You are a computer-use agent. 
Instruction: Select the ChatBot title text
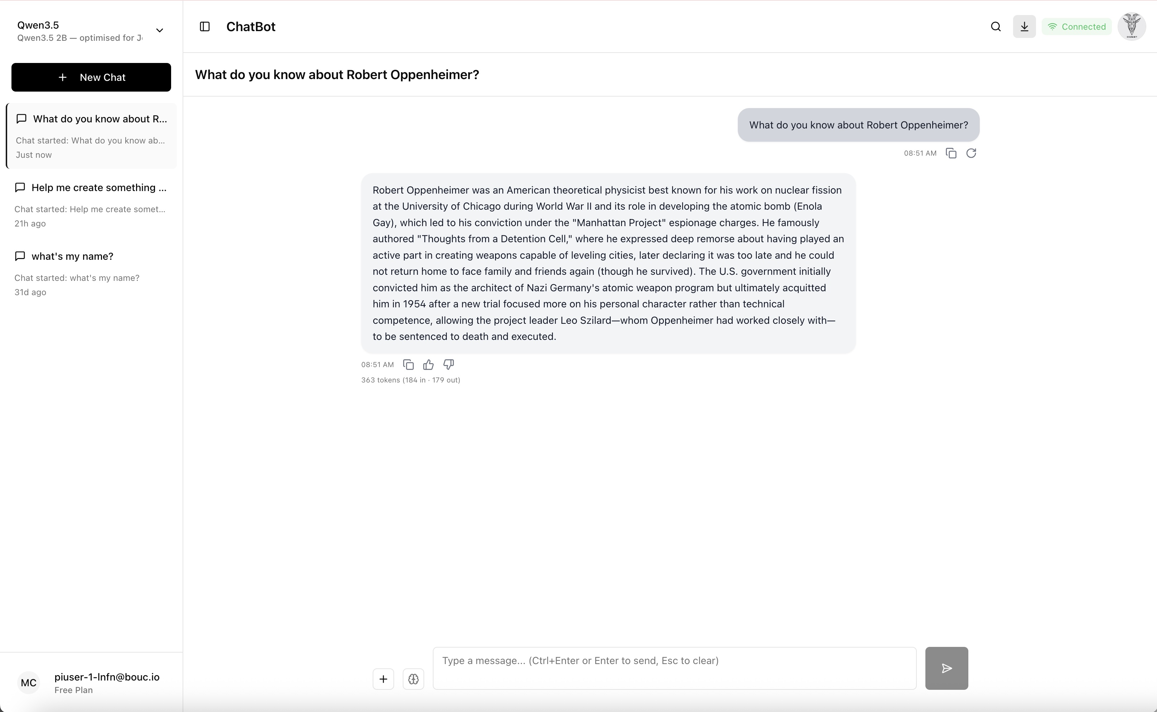251,26
